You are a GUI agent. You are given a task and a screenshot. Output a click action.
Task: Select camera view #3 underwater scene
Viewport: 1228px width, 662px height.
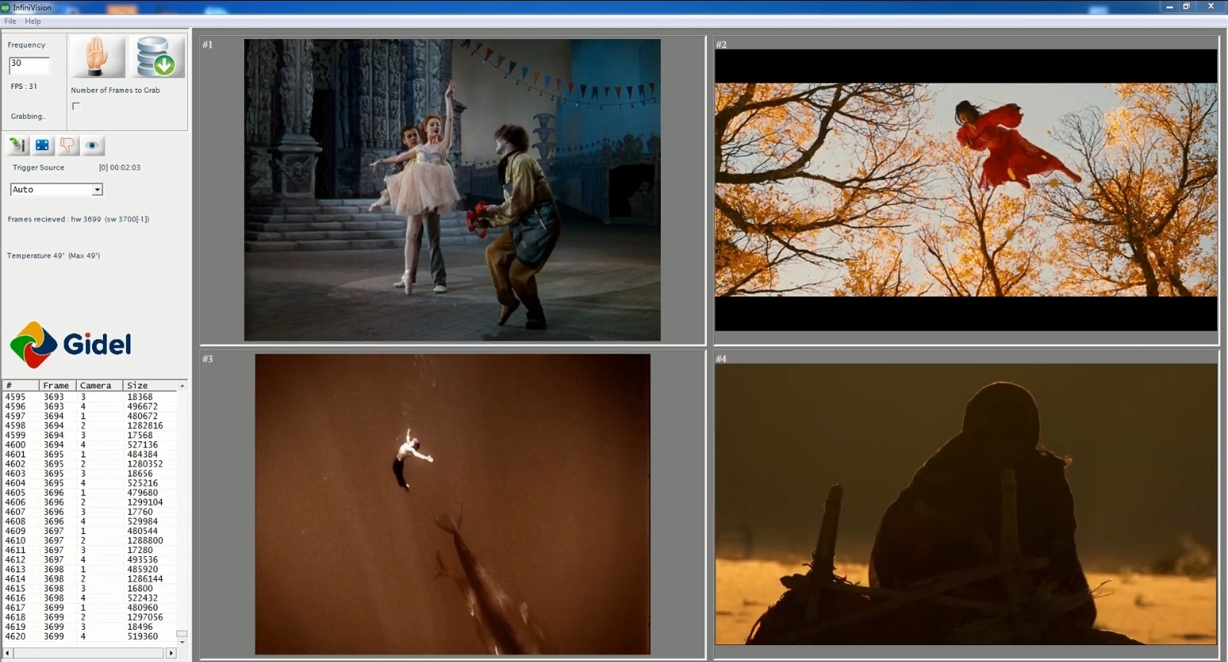[x=452, y=504]
